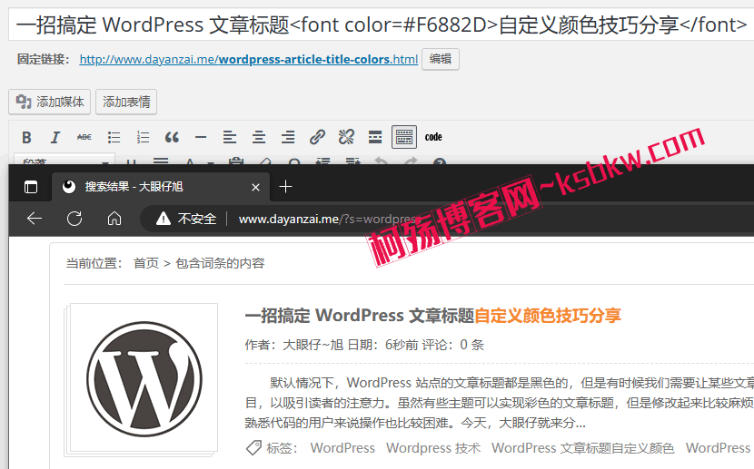Go to the browser home page
This screenshot has width=754, height=469.
click(x=114, y=219)
